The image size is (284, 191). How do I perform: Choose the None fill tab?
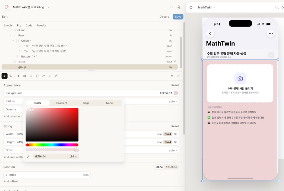(109, 103)
